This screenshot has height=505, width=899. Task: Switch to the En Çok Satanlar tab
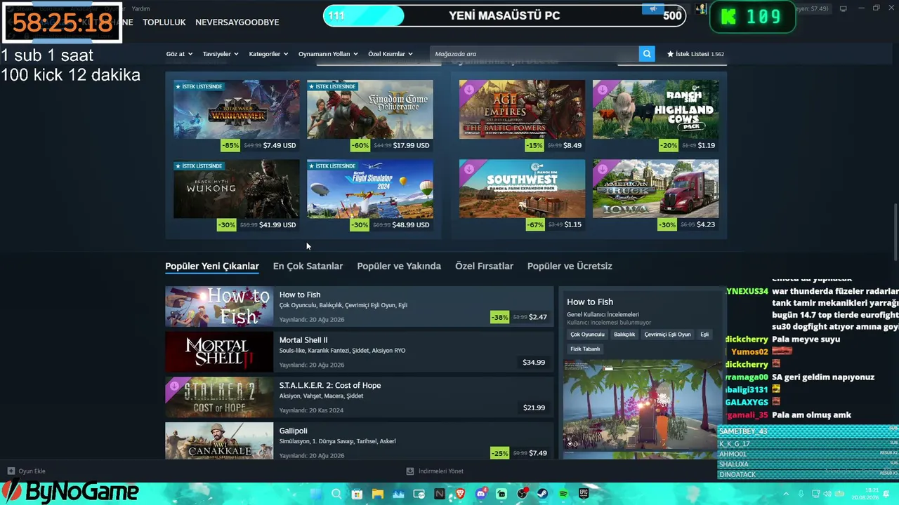click(308, 266)
